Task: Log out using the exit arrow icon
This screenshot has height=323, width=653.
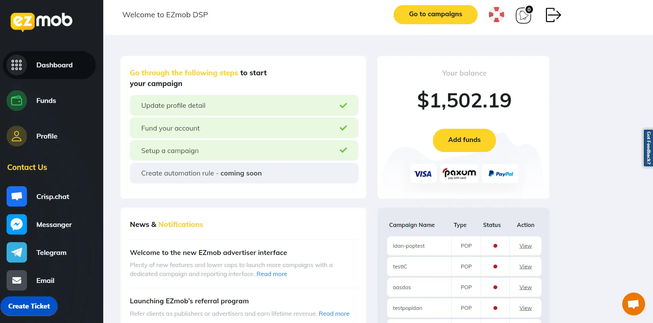Action: click(553, 15)
